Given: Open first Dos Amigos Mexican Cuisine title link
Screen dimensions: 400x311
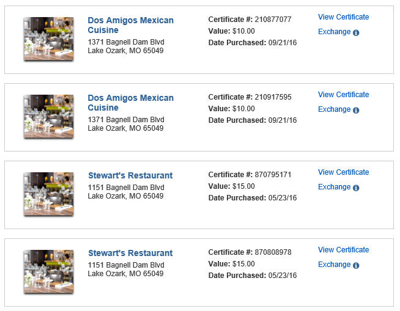Looking at the screenshot, I should 130,25.
